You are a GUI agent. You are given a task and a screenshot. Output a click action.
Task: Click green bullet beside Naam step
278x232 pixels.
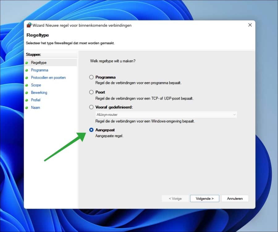[x=27, y=108]
